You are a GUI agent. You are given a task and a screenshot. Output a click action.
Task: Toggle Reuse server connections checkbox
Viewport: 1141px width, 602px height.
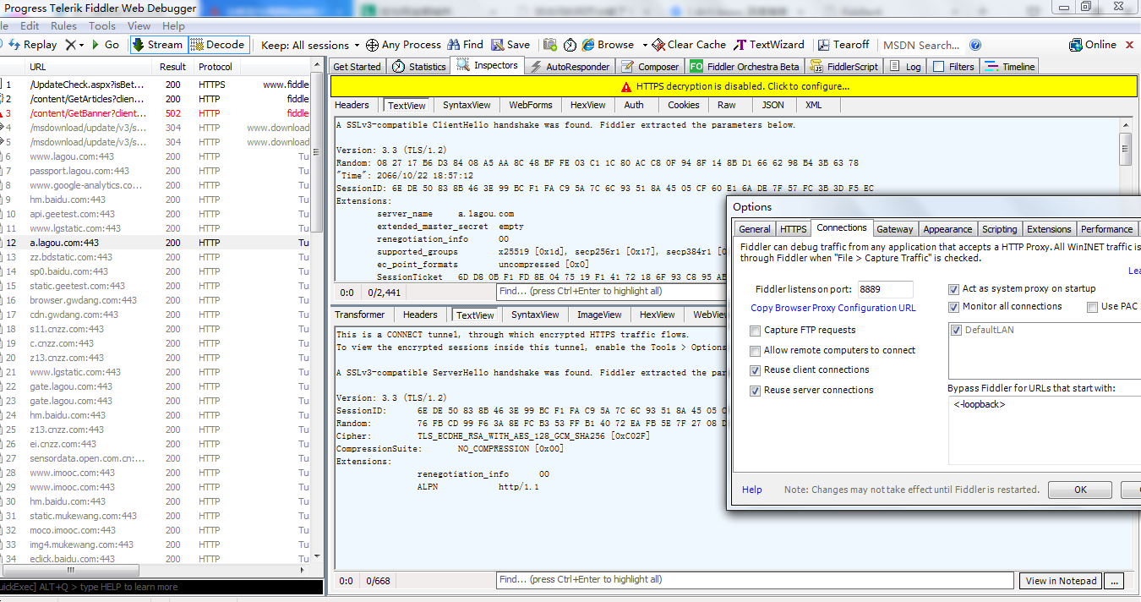click(x=756, y=391)
